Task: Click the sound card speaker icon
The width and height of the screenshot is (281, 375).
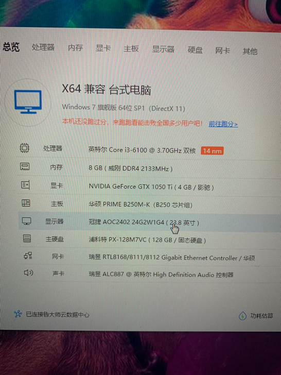Action: tap(28, 272)
